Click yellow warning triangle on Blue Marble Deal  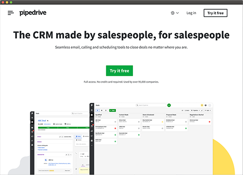point(162,122)
